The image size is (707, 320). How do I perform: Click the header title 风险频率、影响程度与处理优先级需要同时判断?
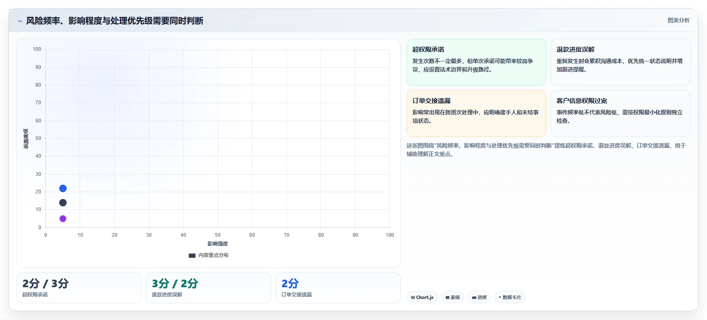[x=115, y=21]
